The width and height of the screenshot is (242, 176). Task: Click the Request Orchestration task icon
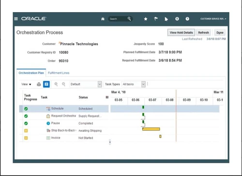click(x=48, y=116)
